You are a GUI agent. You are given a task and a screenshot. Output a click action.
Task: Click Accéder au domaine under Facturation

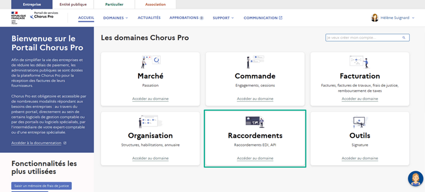click(360, 99)
